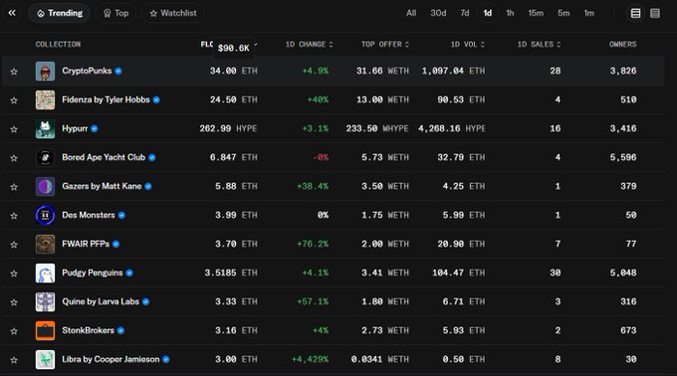Select the 1h time range
This screenshot has height=376, width=677.
point(510,13)
